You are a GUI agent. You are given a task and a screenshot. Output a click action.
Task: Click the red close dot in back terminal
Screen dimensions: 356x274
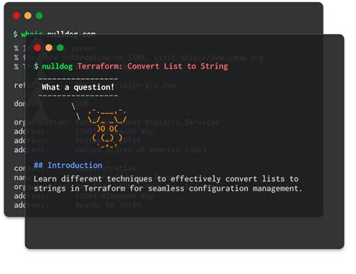[17, 16]
